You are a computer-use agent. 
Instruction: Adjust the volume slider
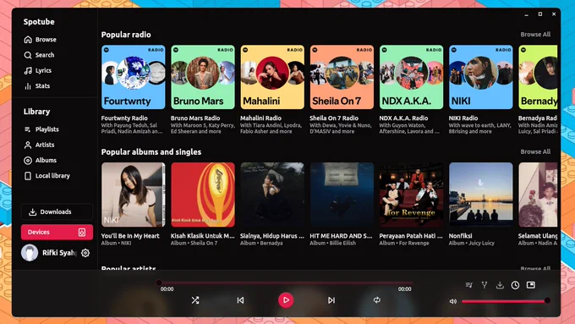click(x=506, y=301)
